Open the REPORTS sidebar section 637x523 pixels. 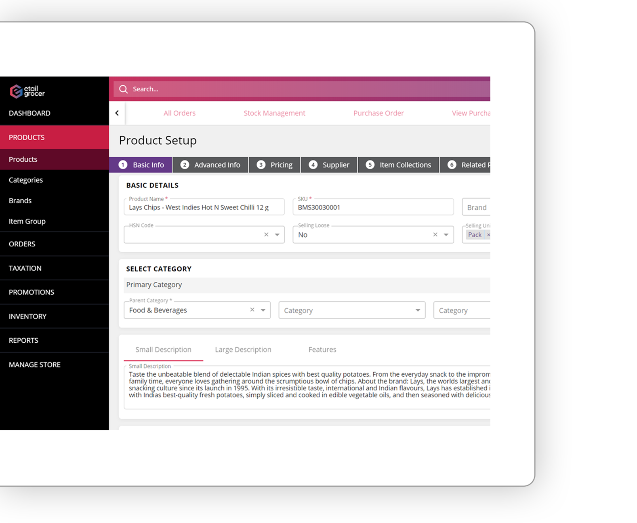[x=55, y=340]
